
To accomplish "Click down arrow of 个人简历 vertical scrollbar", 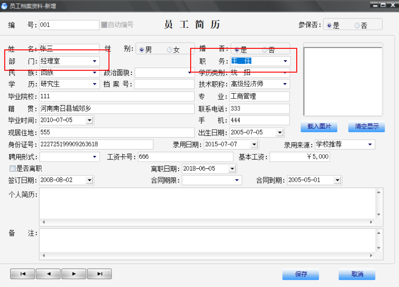I will pos(379,215).
